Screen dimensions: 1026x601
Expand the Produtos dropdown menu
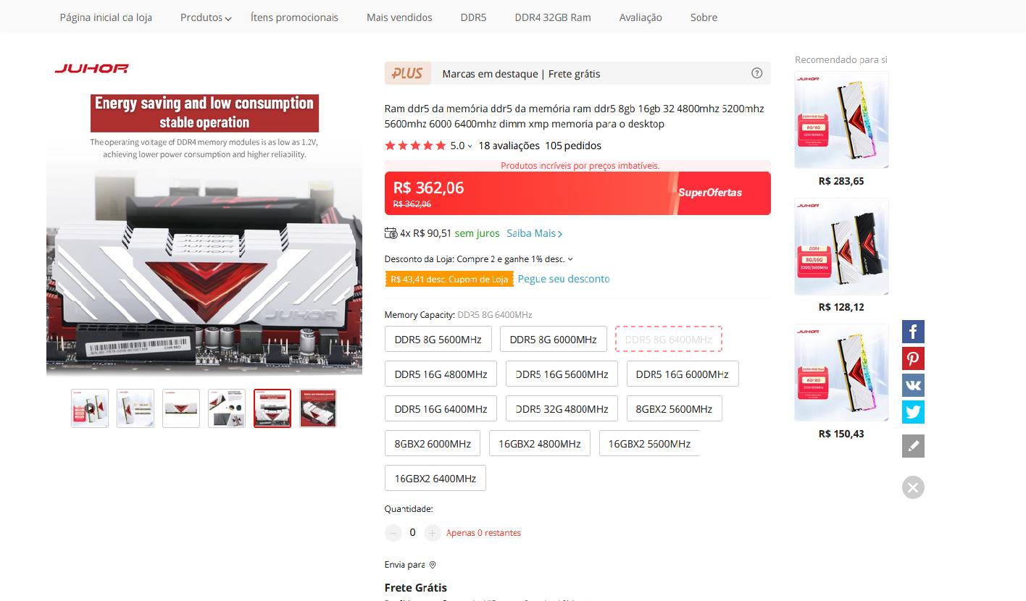206,17
